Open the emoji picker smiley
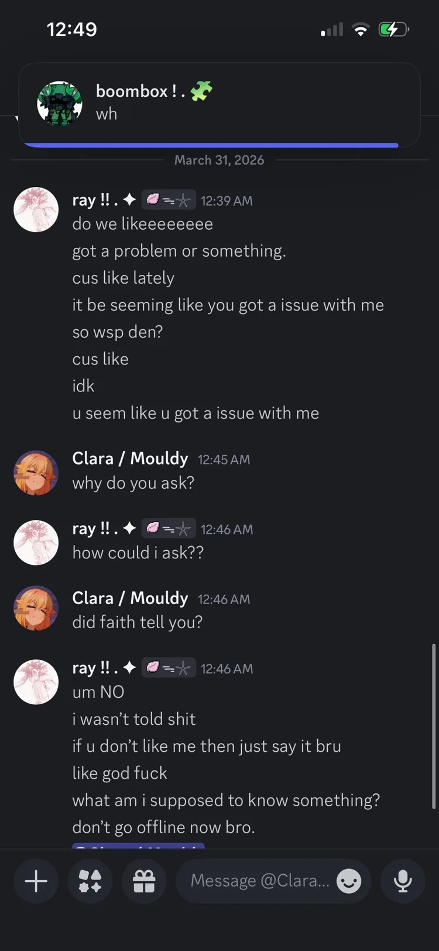Viewport: 439px width, 951px height. 349,881
